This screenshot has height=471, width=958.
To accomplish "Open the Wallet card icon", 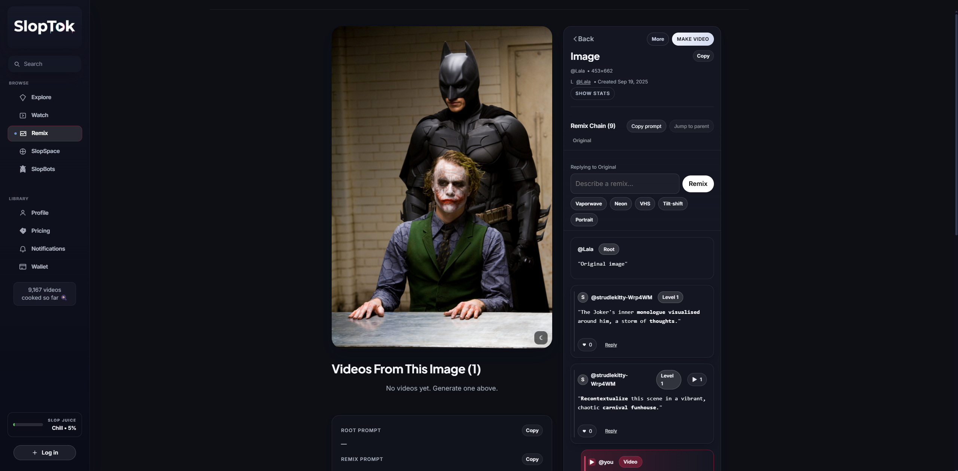I will 23,267.
